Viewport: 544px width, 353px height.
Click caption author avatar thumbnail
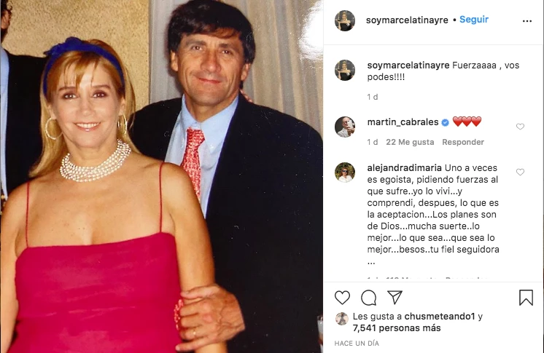[345, 70]
